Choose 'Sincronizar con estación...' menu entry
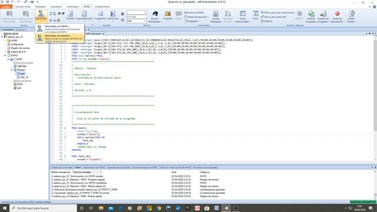 [60, 38]
